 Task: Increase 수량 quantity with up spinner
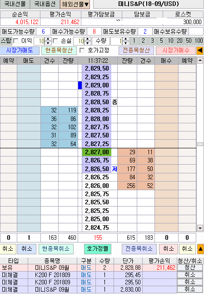click(x=125, y=39)
